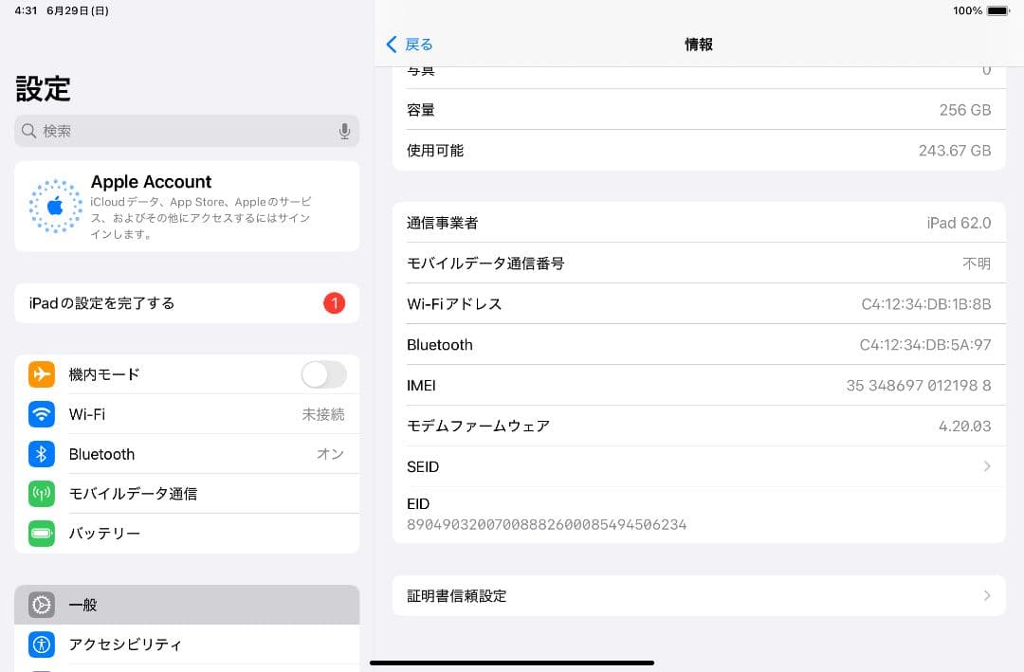Viewport: 1024px width, 672px height.
Task: Click inside the 検索 search field
Action: coord(187,131)
